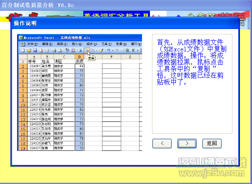
Task: Select highlighted column header D
Action: coord(80,57)
